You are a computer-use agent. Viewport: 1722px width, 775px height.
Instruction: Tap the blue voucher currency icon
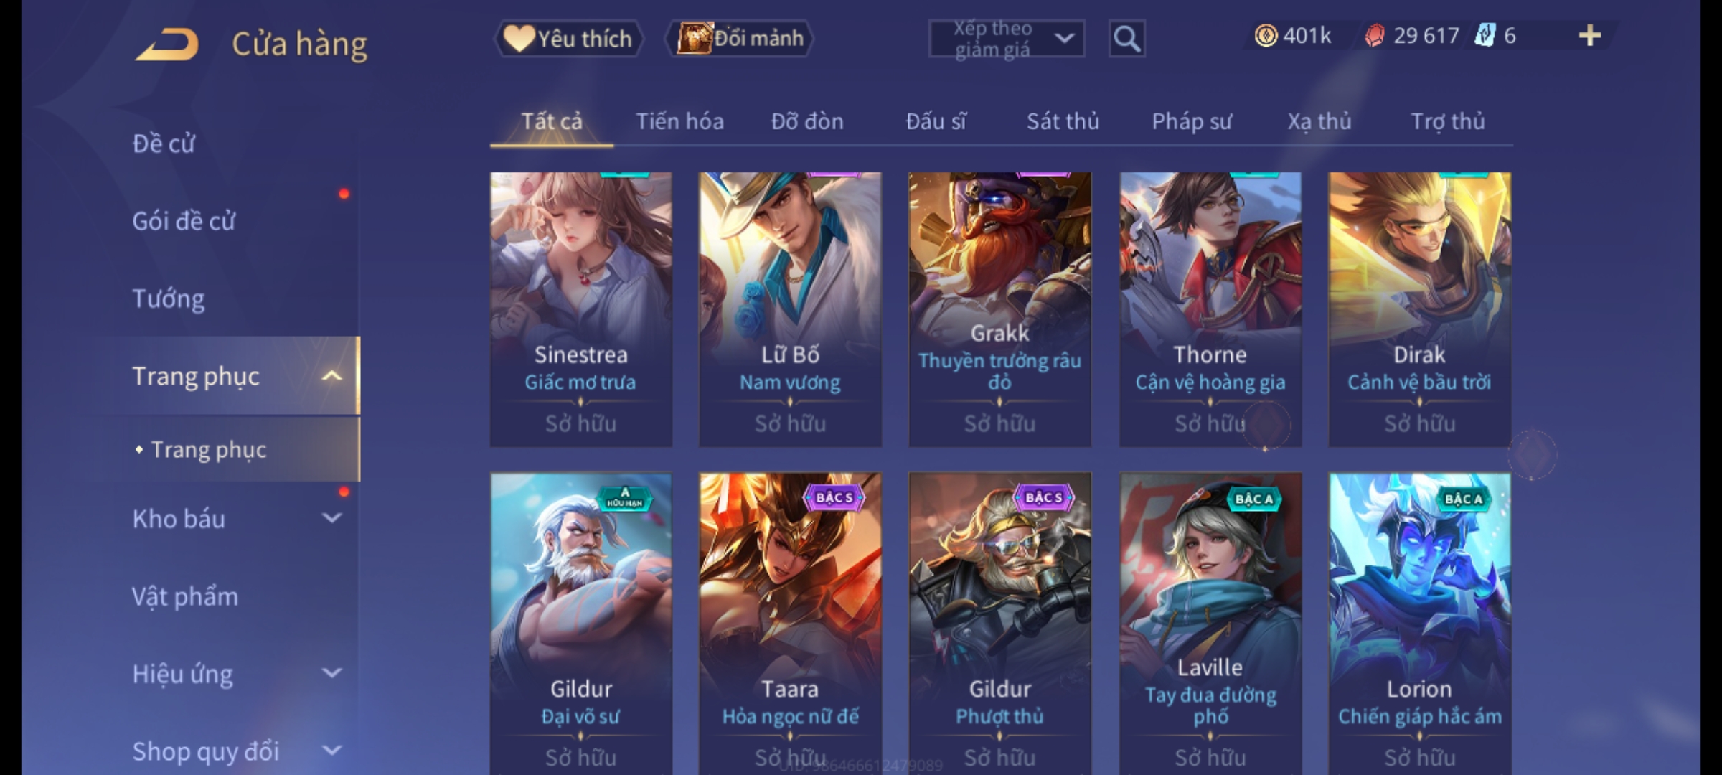tap(1485, 35)
